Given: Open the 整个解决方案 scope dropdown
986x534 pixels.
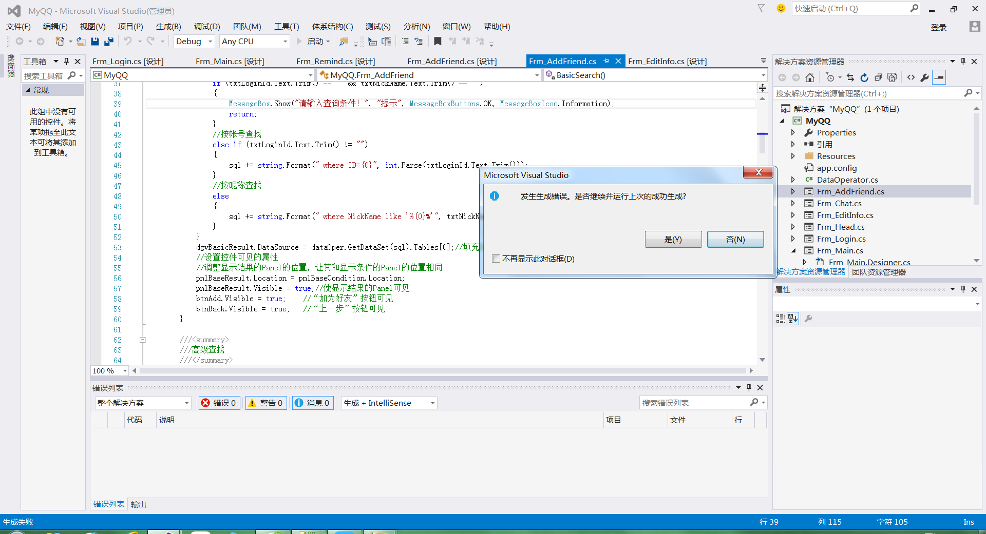Looking at the screenshot, I should (143, 403).
